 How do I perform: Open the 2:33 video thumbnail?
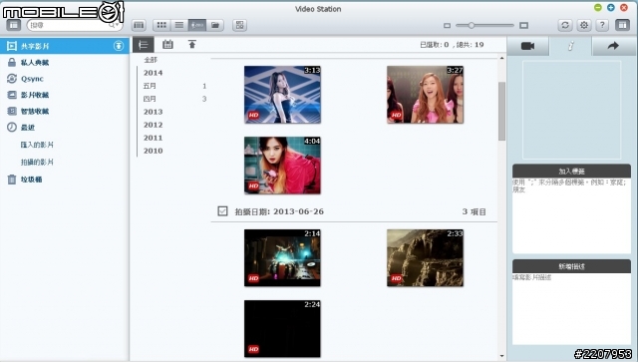[x=425, y=257]
